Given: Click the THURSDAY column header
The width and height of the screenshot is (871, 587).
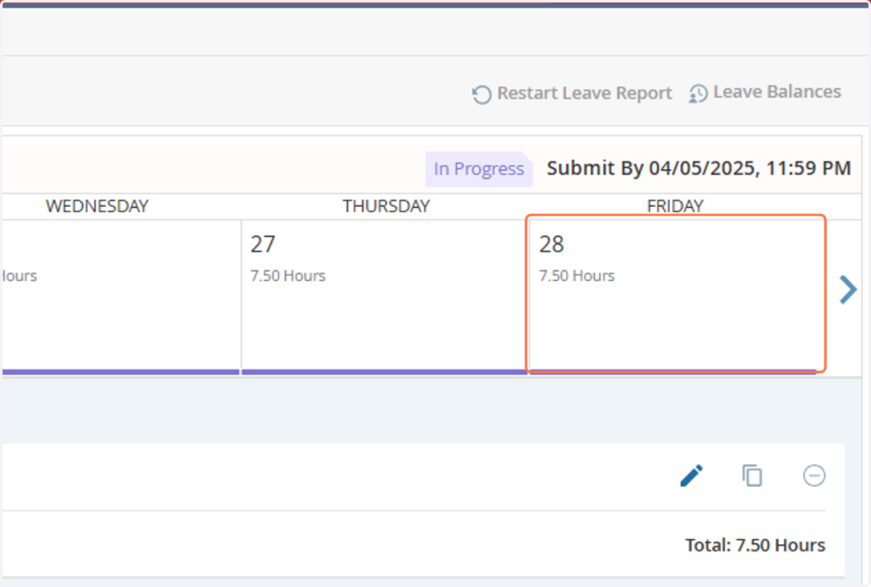Looking at the screenshot, I should (386, 206).
